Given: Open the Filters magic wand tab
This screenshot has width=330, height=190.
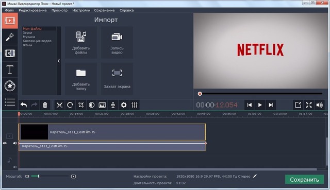Looking at the screenshot, I should pos(10,37).
